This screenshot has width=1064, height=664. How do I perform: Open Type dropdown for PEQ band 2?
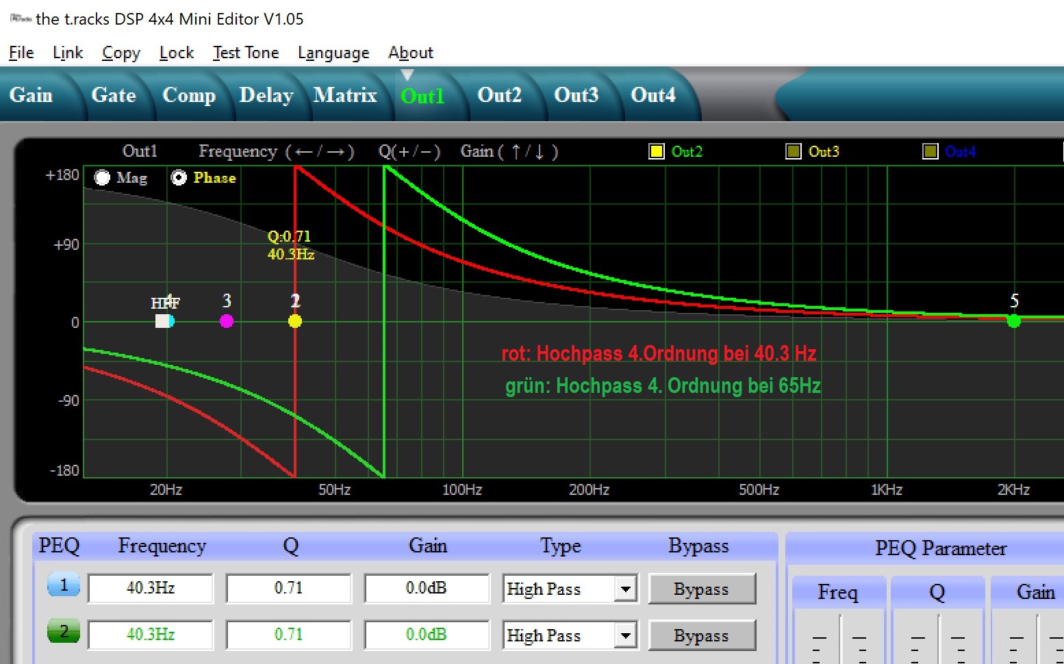625,635
